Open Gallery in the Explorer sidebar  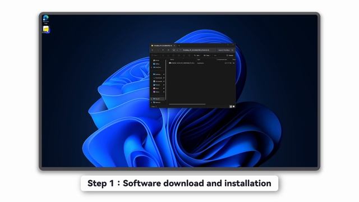[x=157, y=64]
